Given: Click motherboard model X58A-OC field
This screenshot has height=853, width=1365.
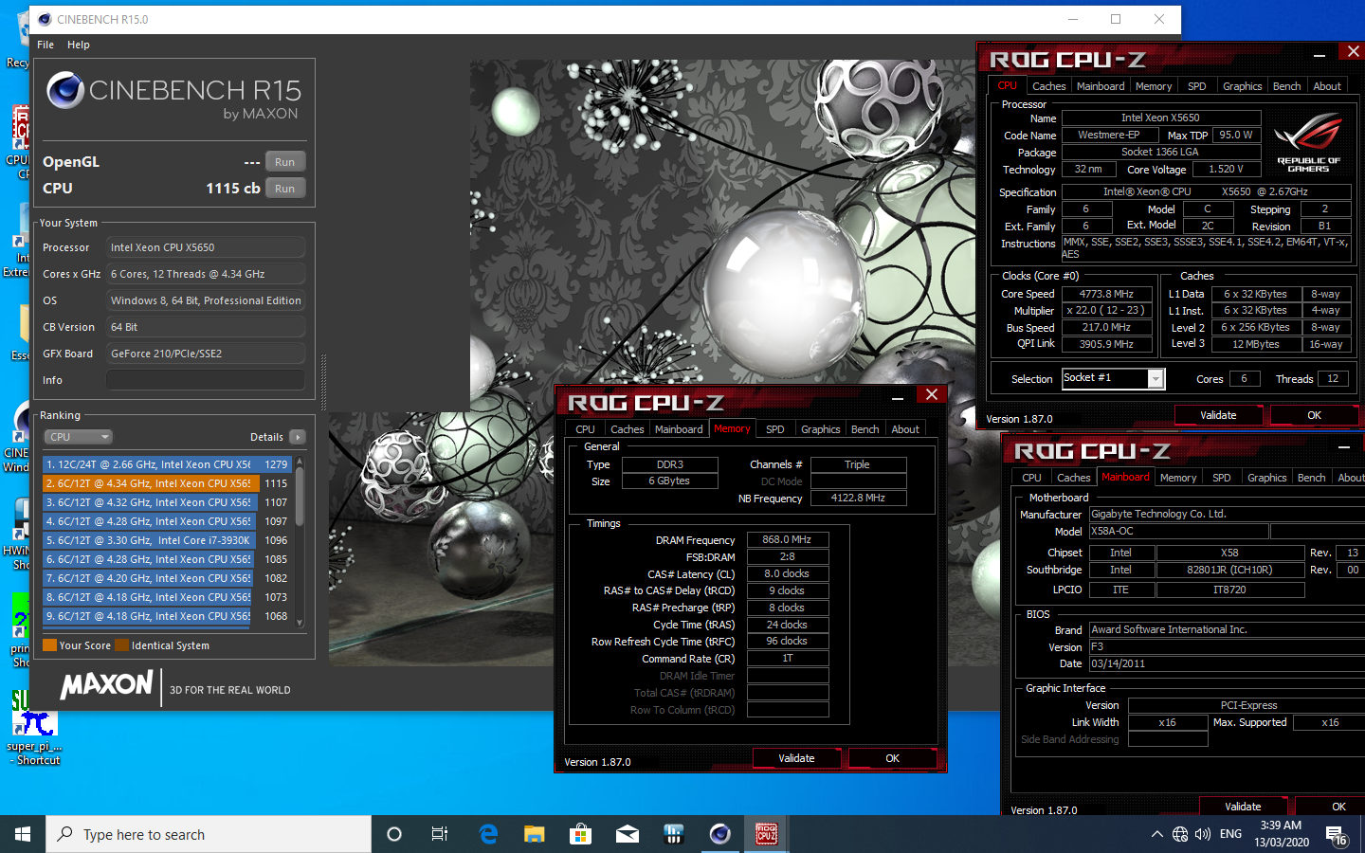Looking at the screenshot, I should (1178, 532).
